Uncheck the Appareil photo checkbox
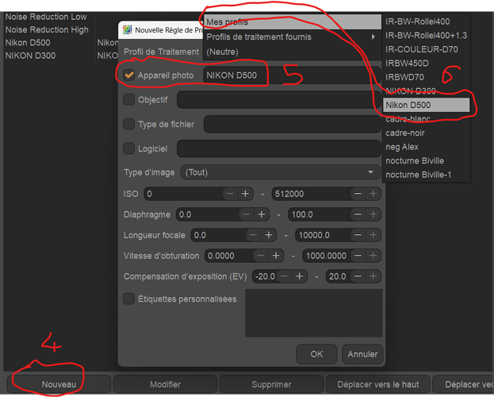The width and height of the screenshot is (494, 397). [129, 75]
